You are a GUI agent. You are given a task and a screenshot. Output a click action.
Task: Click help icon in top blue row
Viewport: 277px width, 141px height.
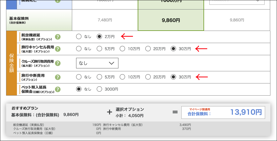(x=58, y=1)
